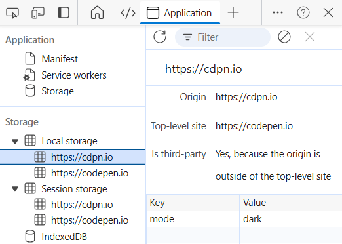Select Local storage tree label
The width and height of the screenshot is (342, 244).
pos(69,141)
